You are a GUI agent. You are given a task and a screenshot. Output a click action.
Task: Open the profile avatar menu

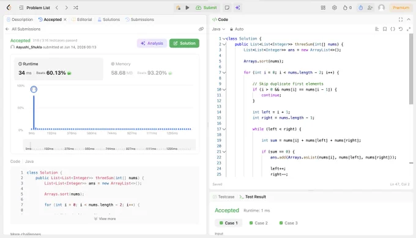pos(382,8)
